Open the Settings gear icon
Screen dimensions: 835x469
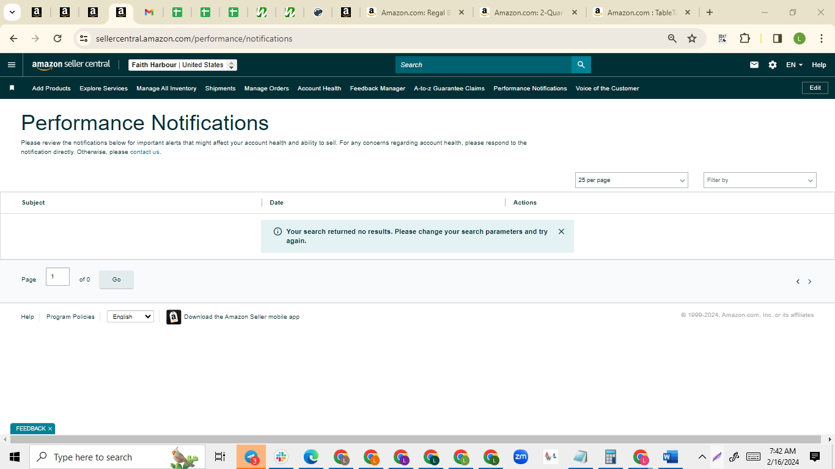(773, 65)
